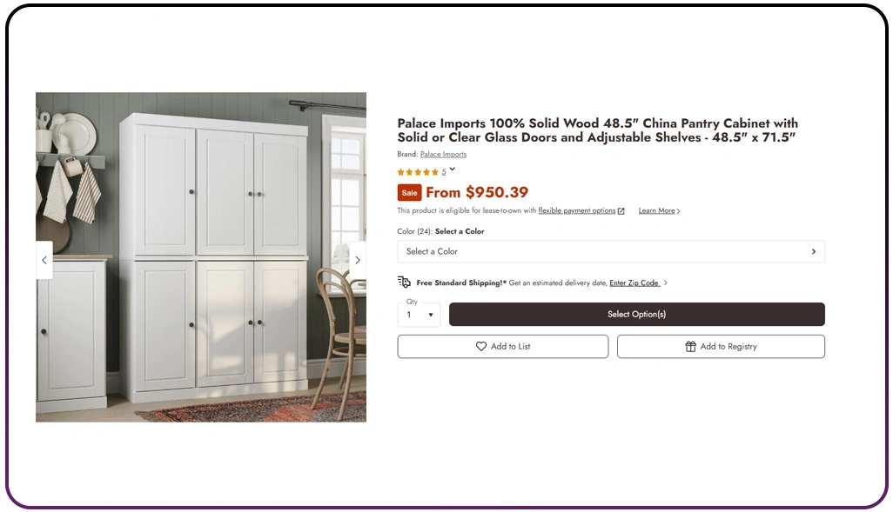Open the Palace Imports brand link
The image size is (893, 512).
tap(443, 154)
